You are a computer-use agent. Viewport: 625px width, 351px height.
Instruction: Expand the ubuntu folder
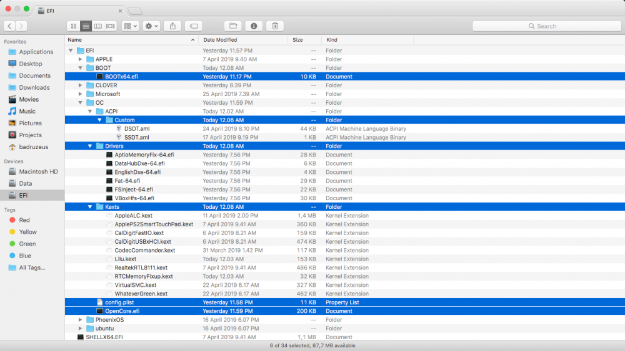[x=80, y=329]
